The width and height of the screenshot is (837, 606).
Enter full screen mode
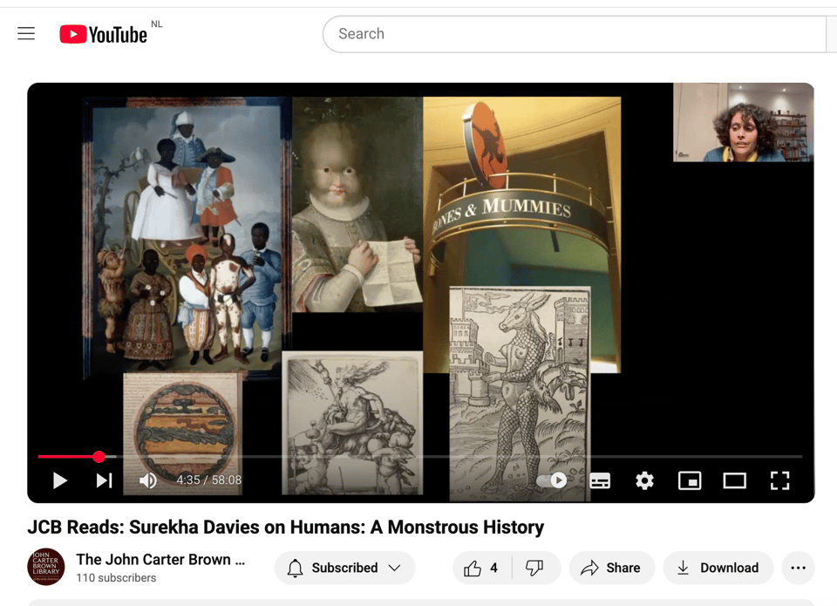[x=779, y=480]
